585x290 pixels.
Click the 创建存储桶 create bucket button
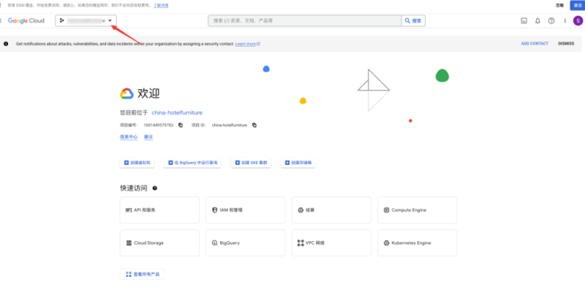tap(298, 163)
